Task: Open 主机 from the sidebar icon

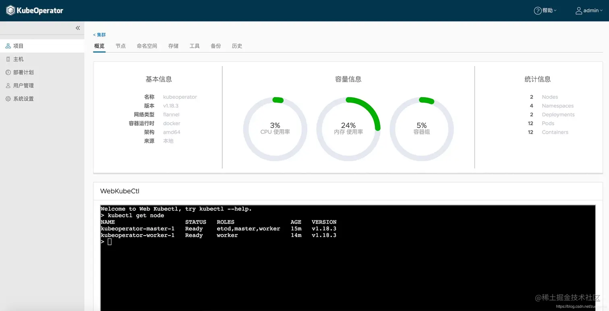Action: tap(8, 59)
